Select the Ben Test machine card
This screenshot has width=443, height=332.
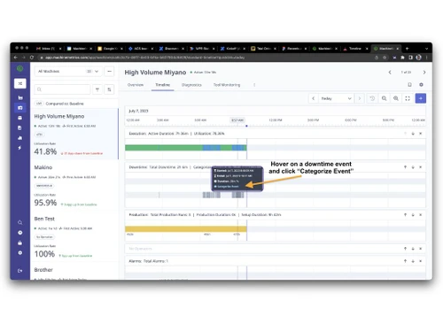[74, 236]
